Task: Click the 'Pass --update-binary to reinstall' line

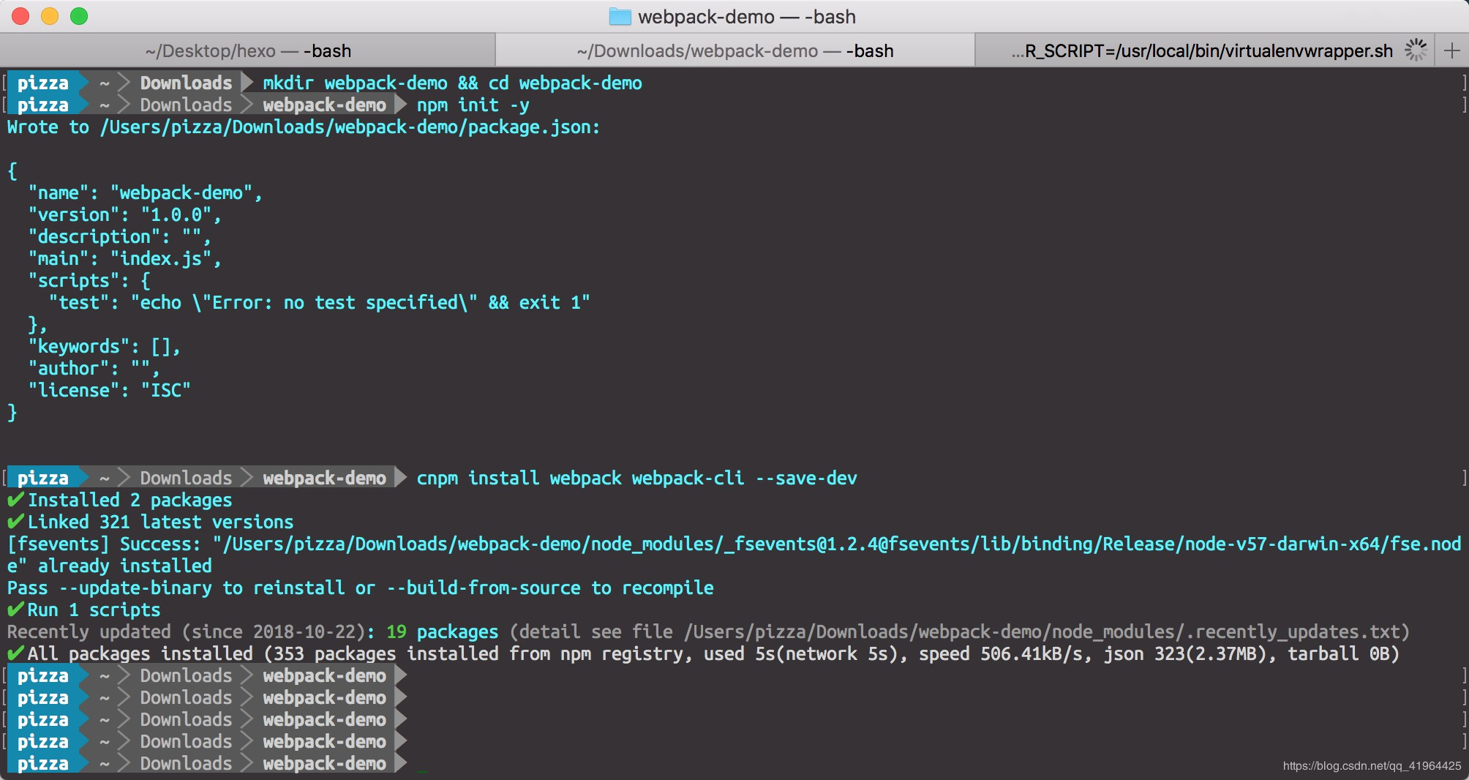Action: (361, 588)
